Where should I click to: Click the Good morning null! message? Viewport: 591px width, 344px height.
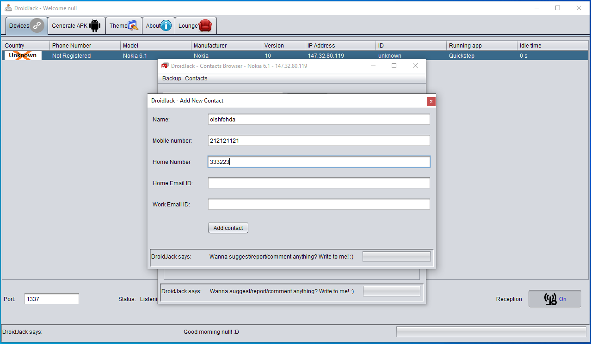[x=211, y=332]
